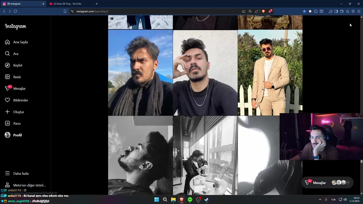Open bright window black-and-white photo
The width and height of the screenshot is (363, 204).
(x=258, y=155)
